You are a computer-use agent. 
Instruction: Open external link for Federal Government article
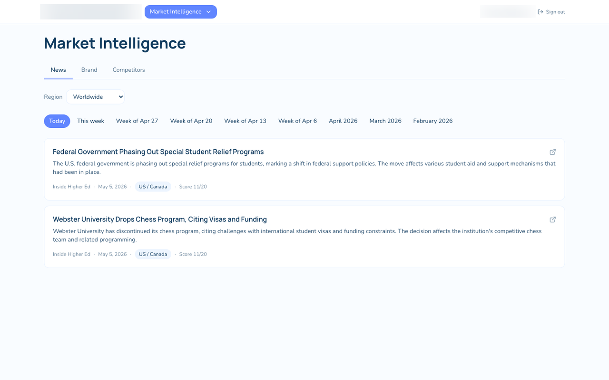(552, 152)
